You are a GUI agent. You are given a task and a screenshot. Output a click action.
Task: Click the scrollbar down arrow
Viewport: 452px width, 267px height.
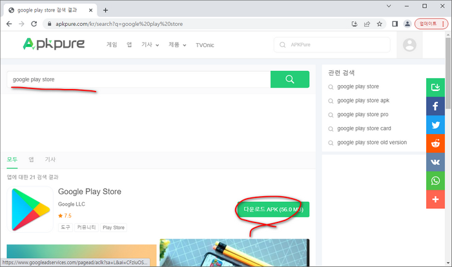[448, 262]
